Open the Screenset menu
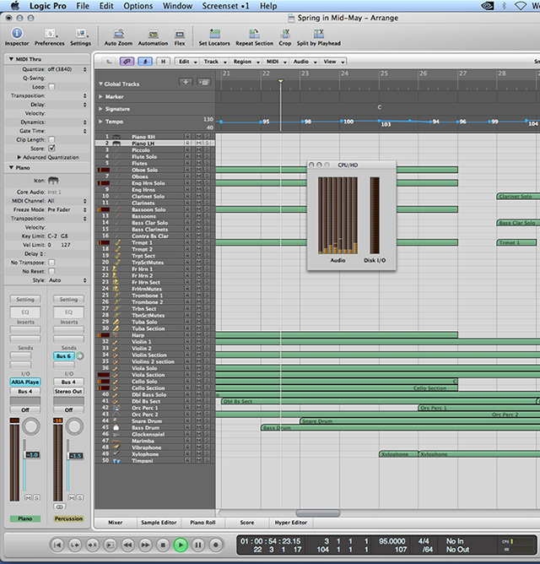 coord(225,6)
